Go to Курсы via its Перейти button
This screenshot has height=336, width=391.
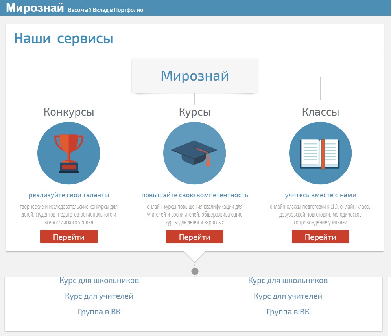pos(194,237)
